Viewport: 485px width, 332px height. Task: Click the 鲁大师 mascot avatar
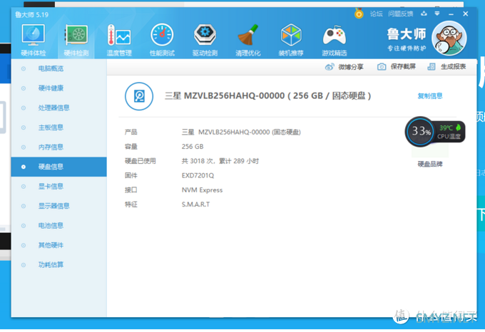[449, 38]
